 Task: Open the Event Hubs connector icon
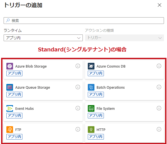pos(10,108)
